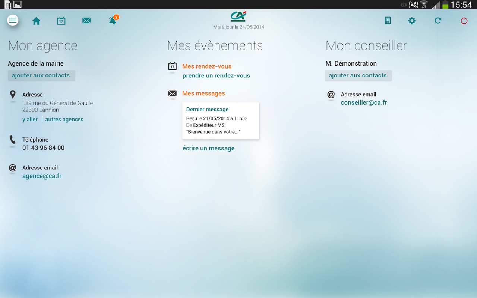Tap the 'Mes évènements' heading

click(x=215, y=45)
